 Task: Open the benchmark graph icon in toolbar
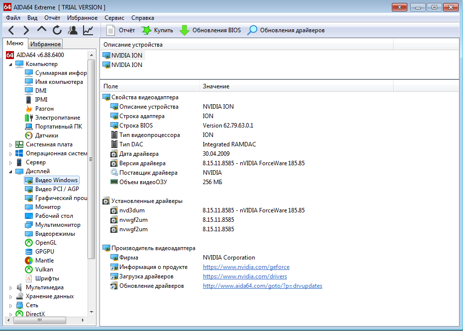pyautogui.click(x=88, y=30)
